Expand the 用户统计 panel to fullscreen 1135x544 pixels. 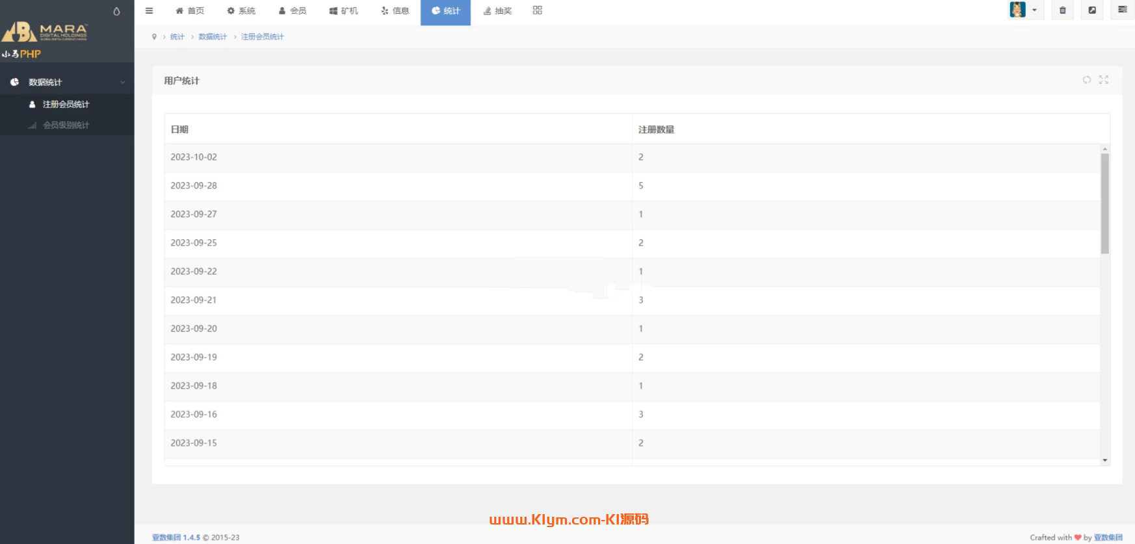1103,80
